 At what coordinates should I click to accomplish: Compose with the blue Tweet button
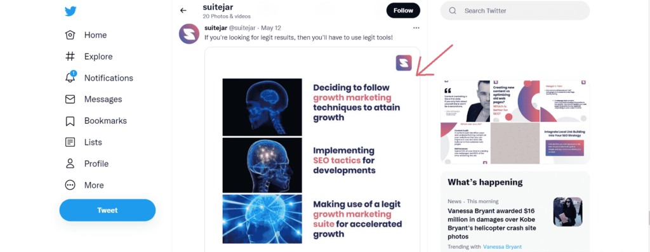[107, 210]
